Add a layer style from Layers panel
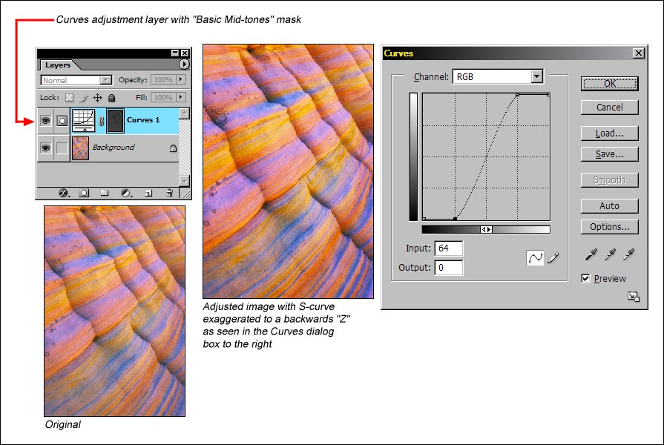The height and width of the screenshot is (445, 664). point(64,193)
